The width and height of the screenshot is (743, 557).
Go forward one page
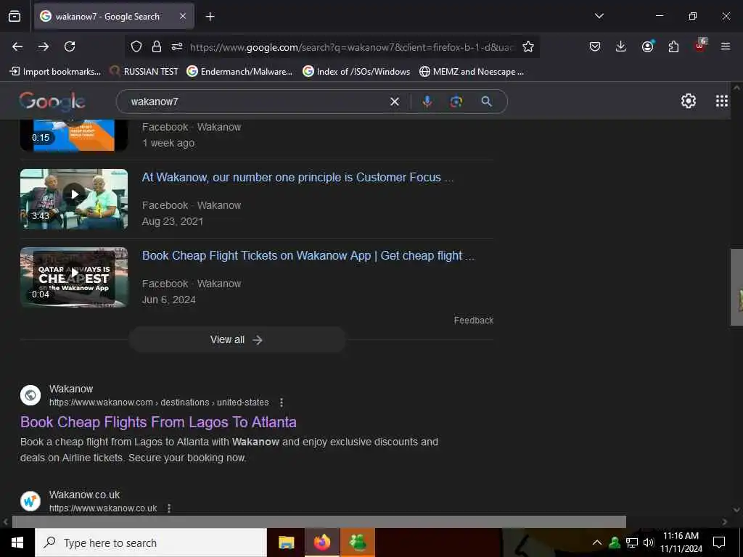click(x=44, y=46)
